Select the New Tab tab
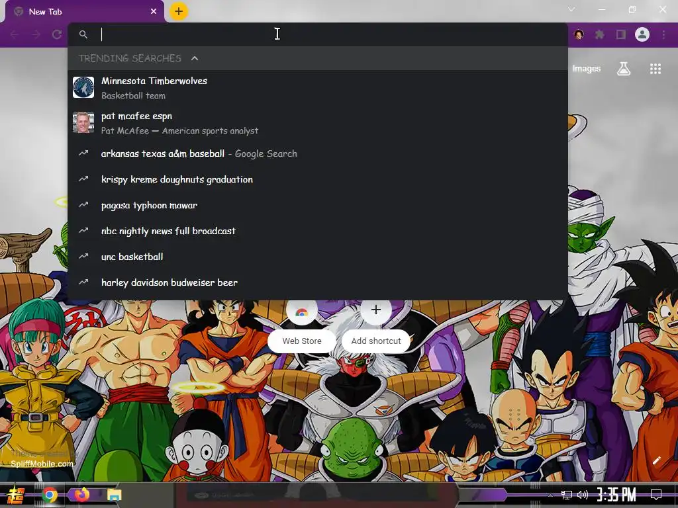 tap(85, 12)
